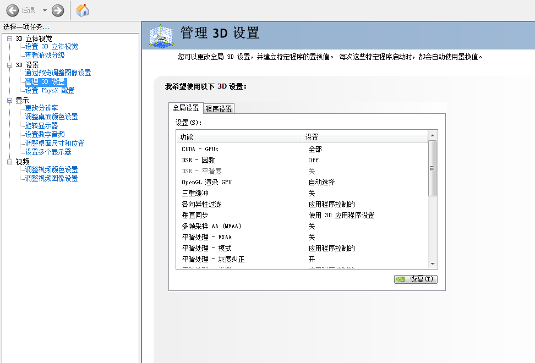The width and height of the screenshot is (535, 363).
Task: Collapse the 视频 tree node
Action: click(x=9, y=162)
